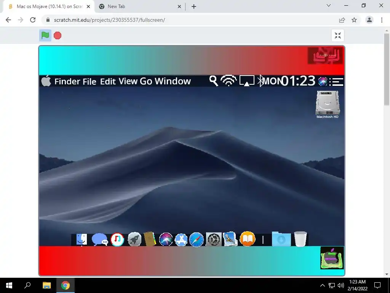Open the Apple logo menu

coord(46,81)
